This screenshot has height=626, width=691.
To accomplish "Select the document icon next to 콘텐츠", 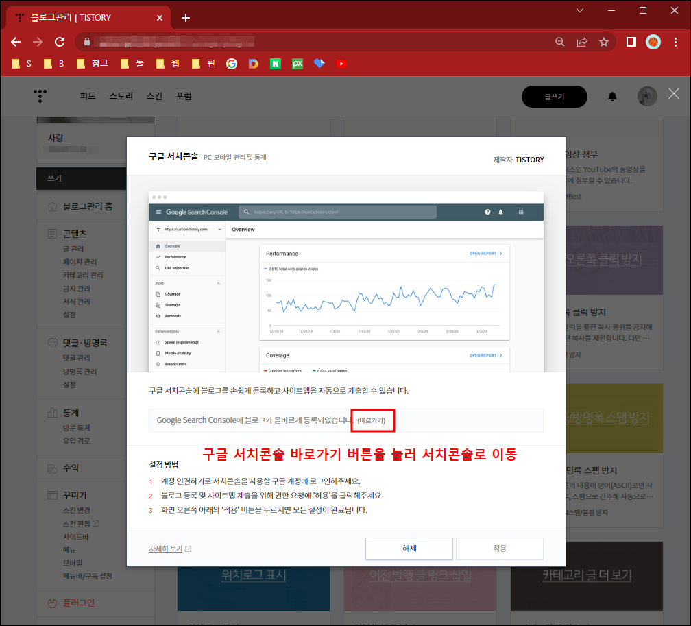I will click(x=52, y=233).
